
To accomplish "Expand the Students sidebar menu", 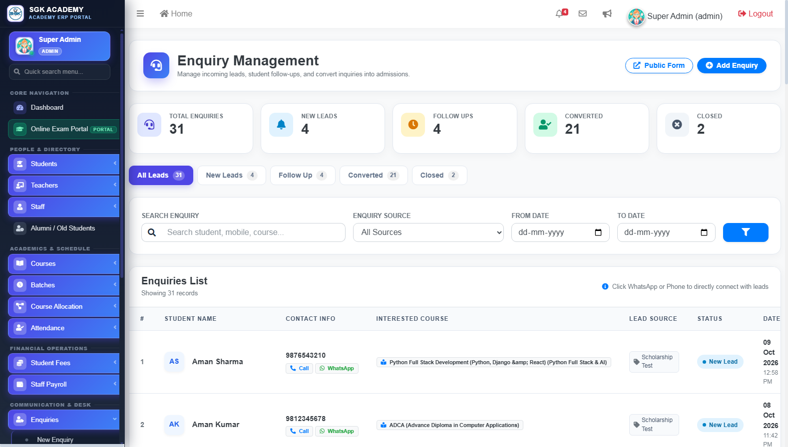I will click(x=64, y=164).
